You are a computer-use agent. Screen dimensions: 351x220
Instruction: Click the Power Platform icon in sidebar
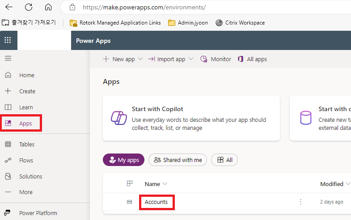tap(7, 212)
